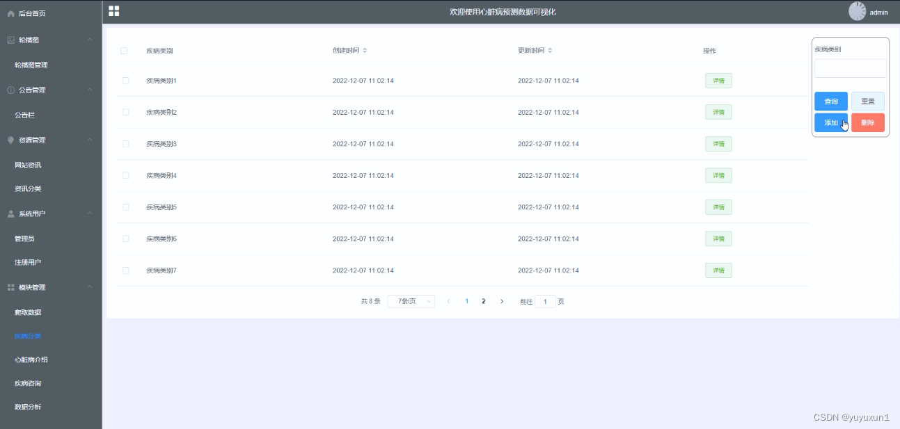The height and width of the screenshot is (429, 900).
Task: Click the grid icon beside the top header
Action: pyautogui.click(x=113, y=11)
